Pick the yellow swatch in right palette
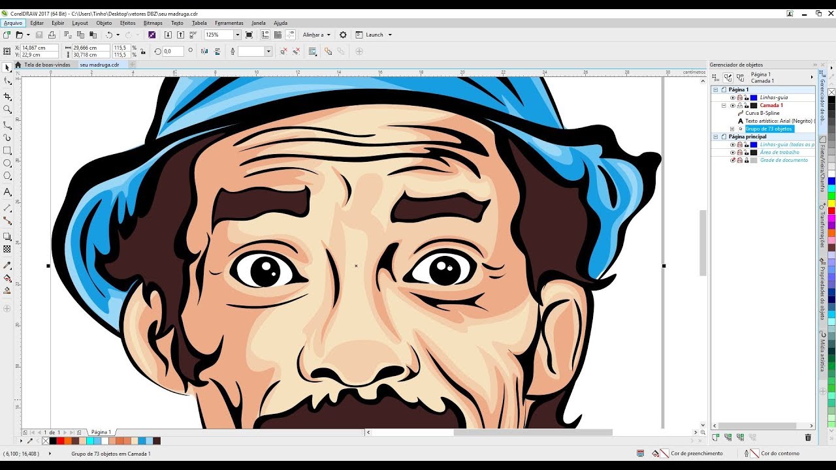Image resolution: width=836 pixels, height=470 pixels. click(831, 203)
